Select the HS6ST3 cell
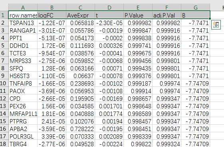Image resolution: width=224 pixels, height=147 pixels. pyautogui.click(x=23, y=76)
